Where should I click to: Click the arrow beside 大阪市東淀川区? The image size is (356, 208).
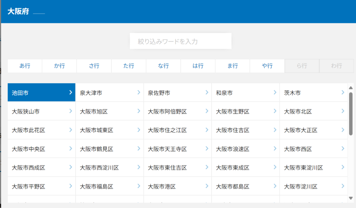pyautogui.click(x=343, y=168)
